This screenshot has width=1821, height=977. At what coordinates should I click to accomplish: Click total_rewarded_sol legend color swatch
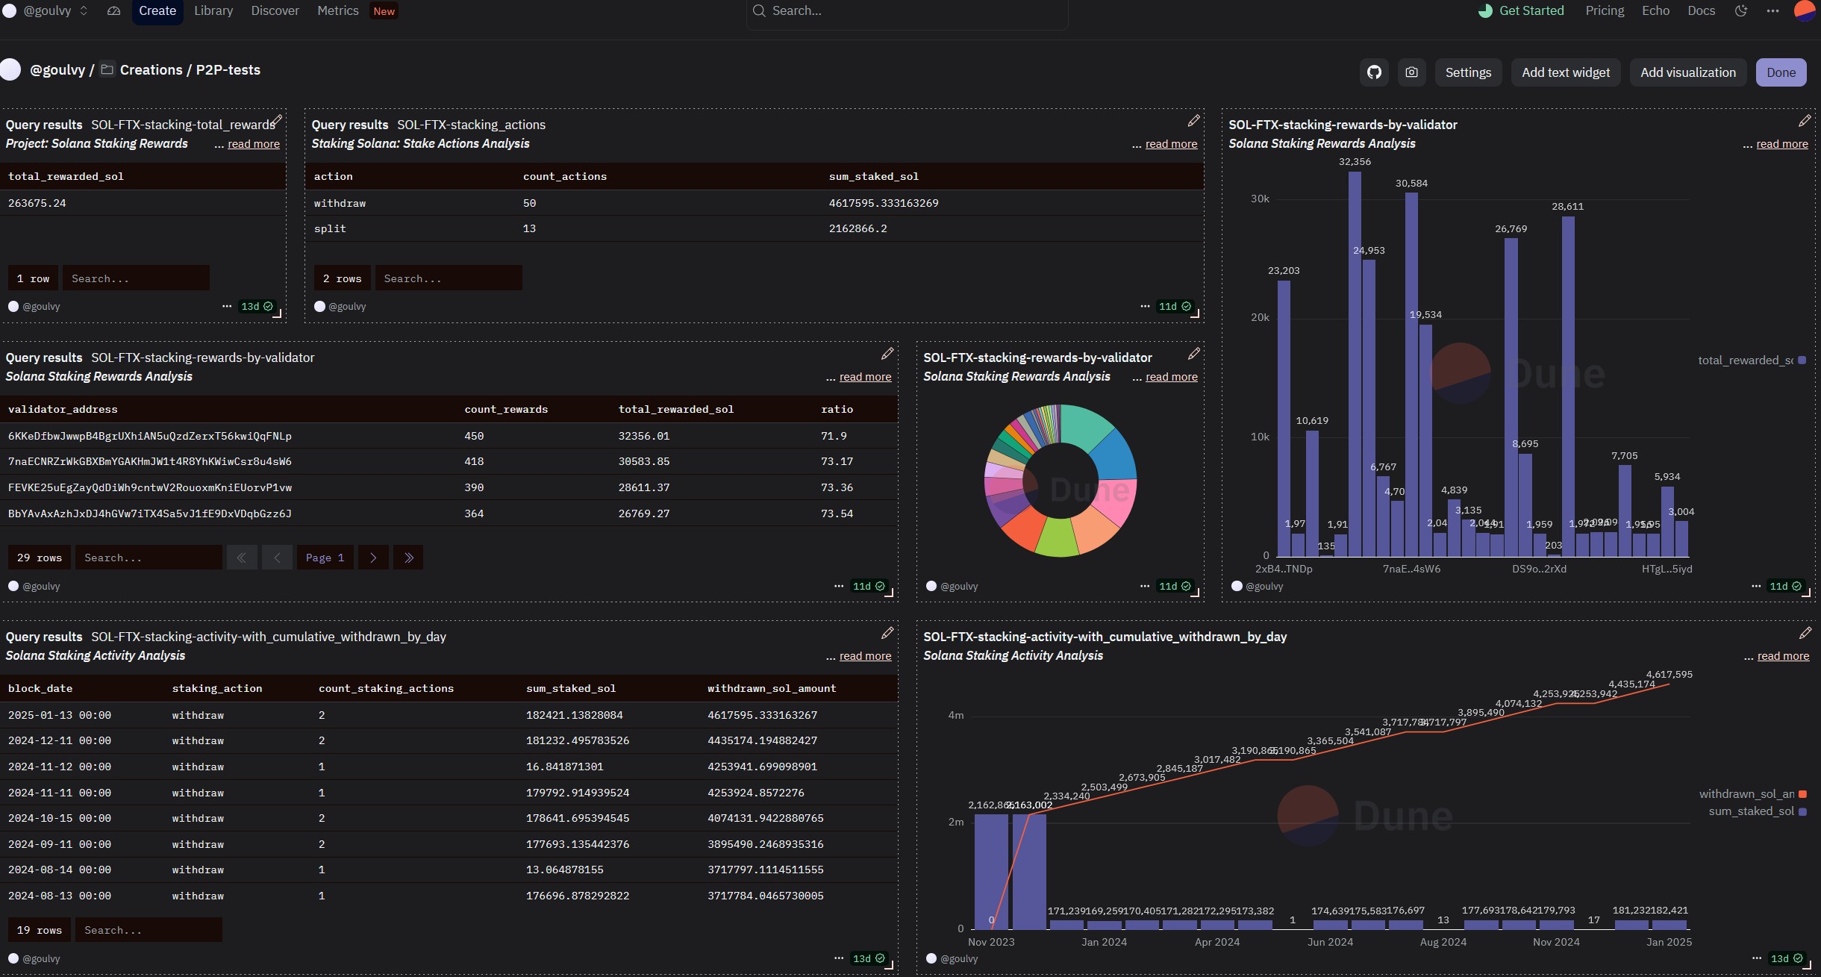click(x=1802, y=360)
